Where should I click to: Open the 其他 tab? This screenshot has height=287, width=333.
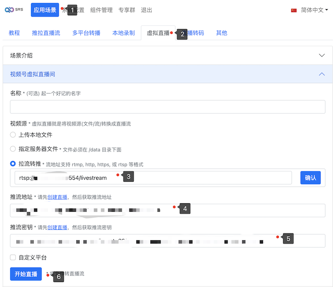click(222, 33)
